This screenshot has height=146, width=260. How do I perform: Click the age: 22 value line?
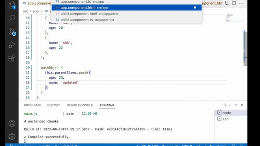pyautogui.click(x=56, y=48)
